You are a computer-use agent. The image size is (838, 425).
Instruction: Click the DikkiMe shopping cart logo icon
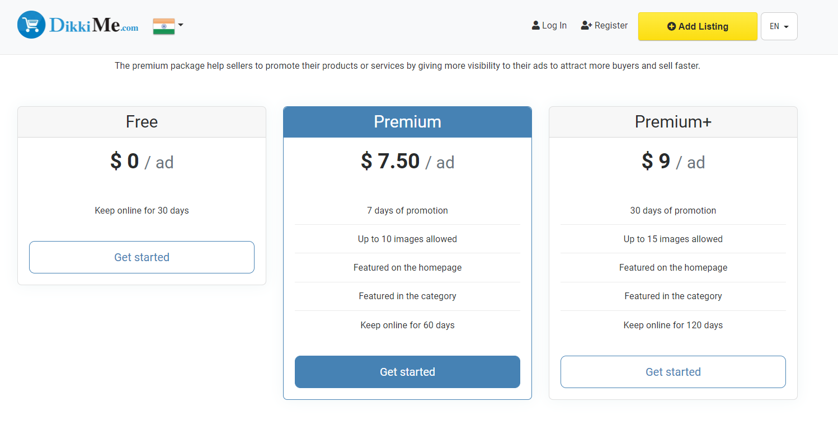tap(31, 25)
